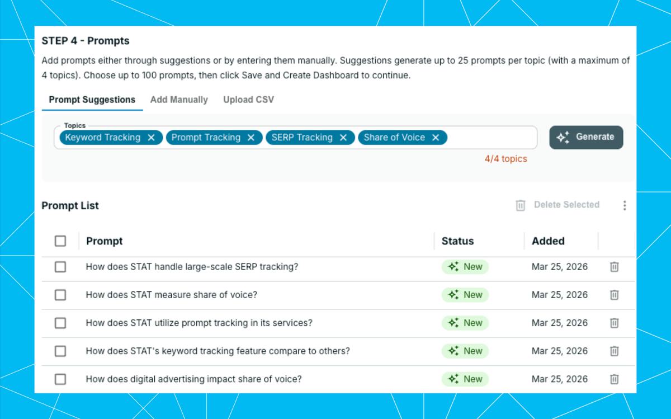Check the 'measure share of voice' prompt checkbox
This screenshot has height=419, width=671.
60,295
